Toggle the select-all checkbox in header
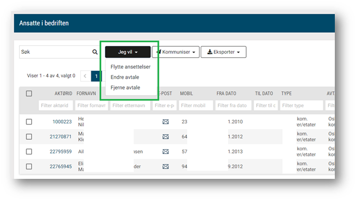 pyautogui.click(x=29, y=93)
